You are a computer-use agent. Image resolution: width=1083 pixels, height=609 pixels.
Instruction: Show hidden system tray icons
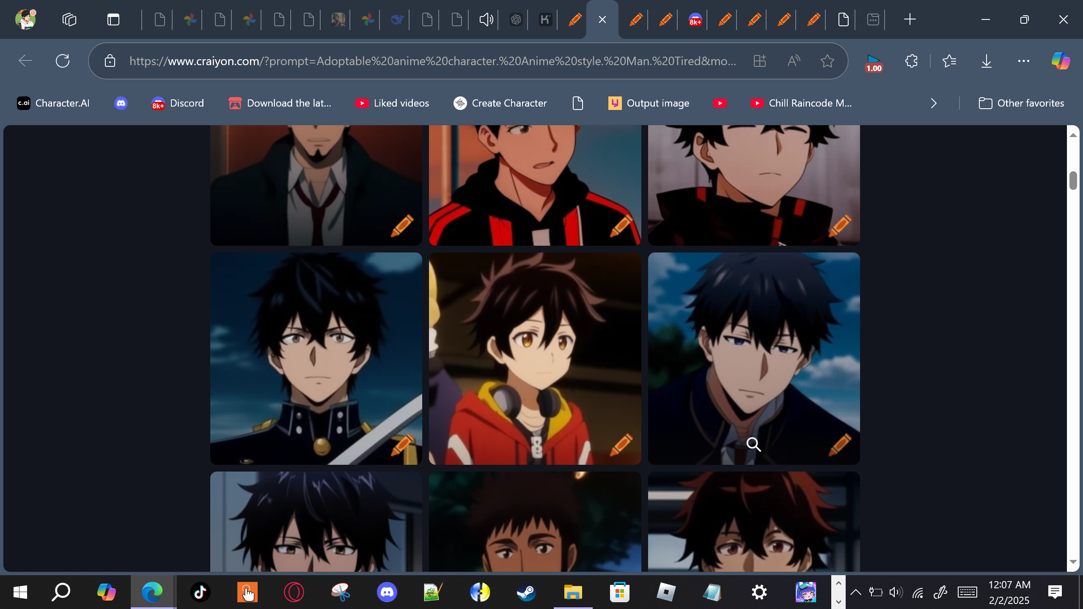pos(855,592)
